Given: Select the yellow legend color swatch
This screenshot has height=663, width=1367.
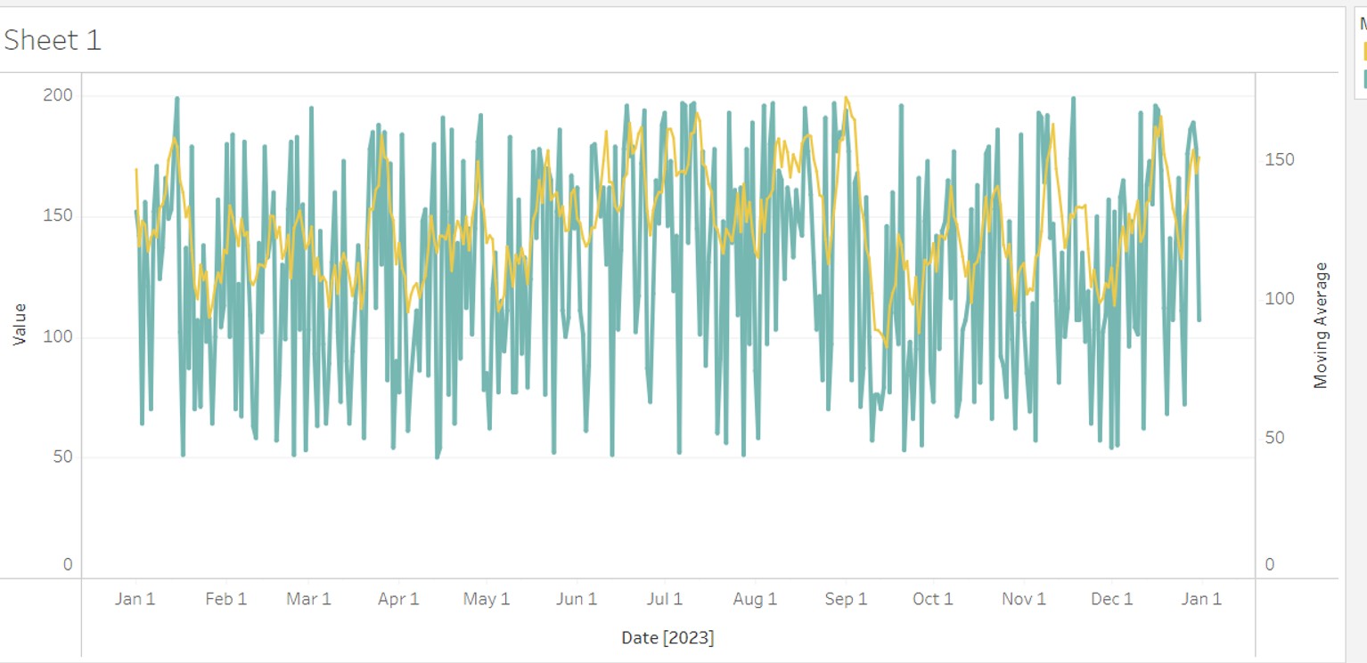Looking at the screenshot, I should click(1364, 51).
